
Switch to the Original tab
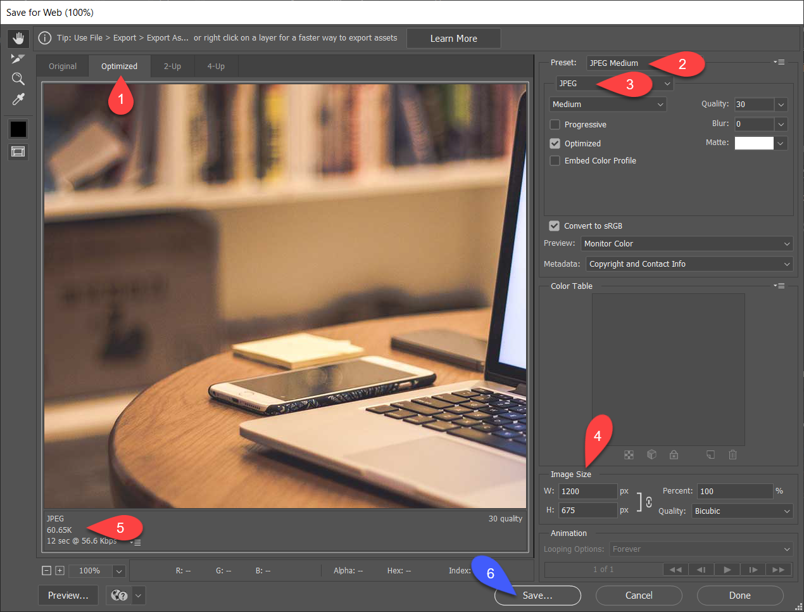(63, 67)
